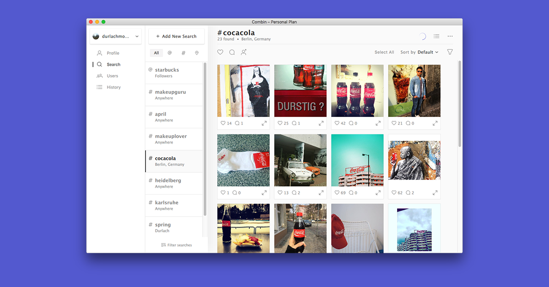Open the red Coca-Cola cap photo

click(x=357, y=228)
